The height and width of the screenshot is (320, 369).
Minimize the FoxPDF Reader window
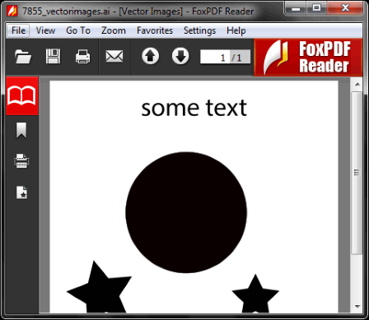[x=296, y=8]
